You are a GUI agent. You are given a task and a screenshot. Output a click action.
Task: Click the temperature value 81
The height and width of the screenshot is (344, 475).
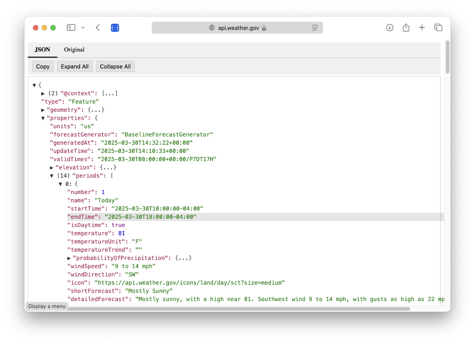click(122, 233)
